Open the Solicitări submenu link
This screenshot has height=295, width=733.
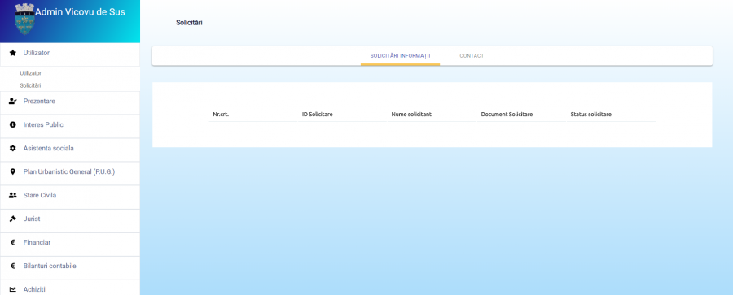click(30, 85)
